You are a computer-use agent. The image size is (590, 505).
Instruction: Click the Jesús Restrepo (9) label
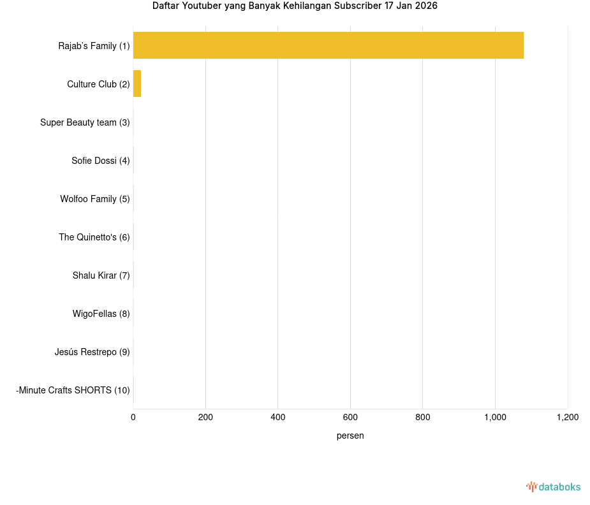[x=92, y=352]
